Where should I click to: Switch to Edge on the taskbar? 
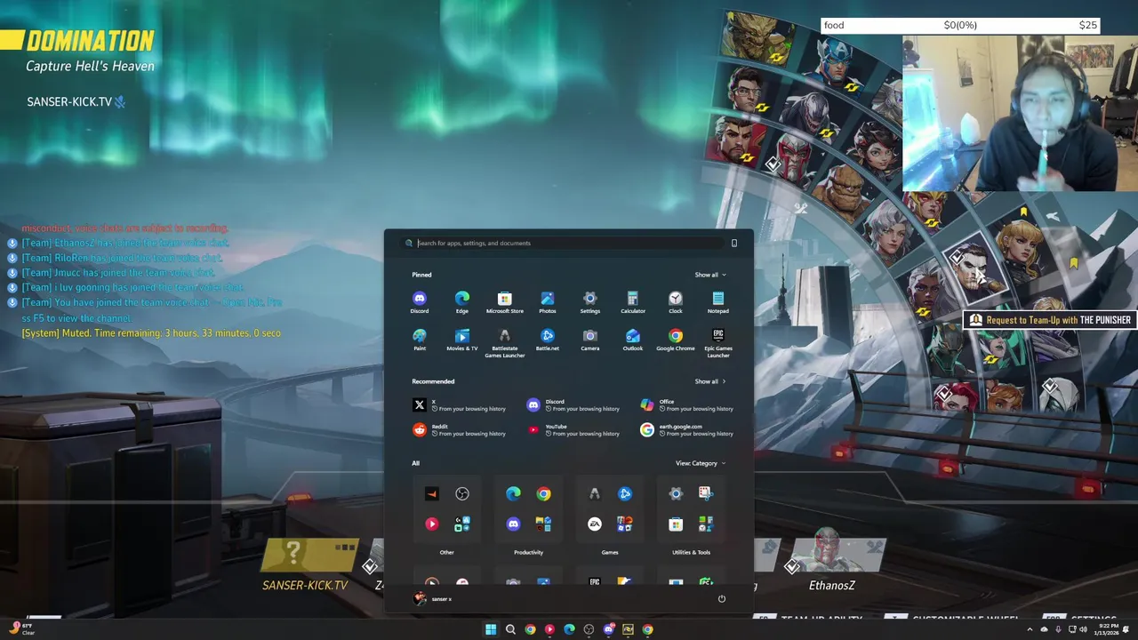[569, 629]
